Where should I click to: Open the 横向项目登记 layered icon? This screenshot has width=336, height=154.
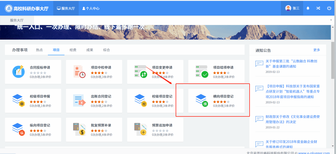202,100
